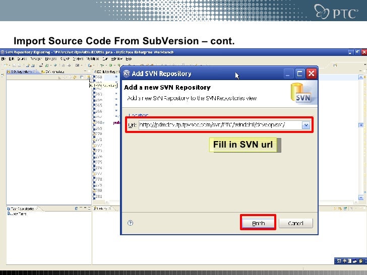Viewport: 367px width, 275px height.
Task: Click the History tab in bottom panel
Action: click(x=102, y=209)
